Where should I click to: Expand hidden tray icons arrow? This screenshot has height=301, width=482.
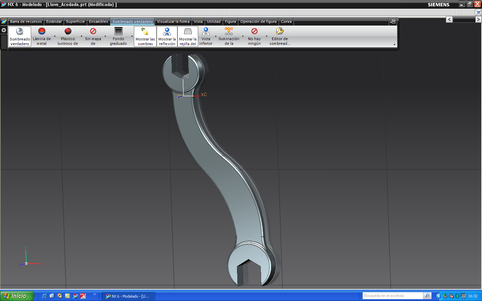(x=438, y=296)
